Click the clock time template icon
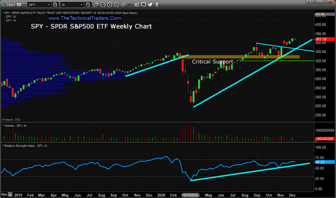Screen dimensions: 336x198 88,5
